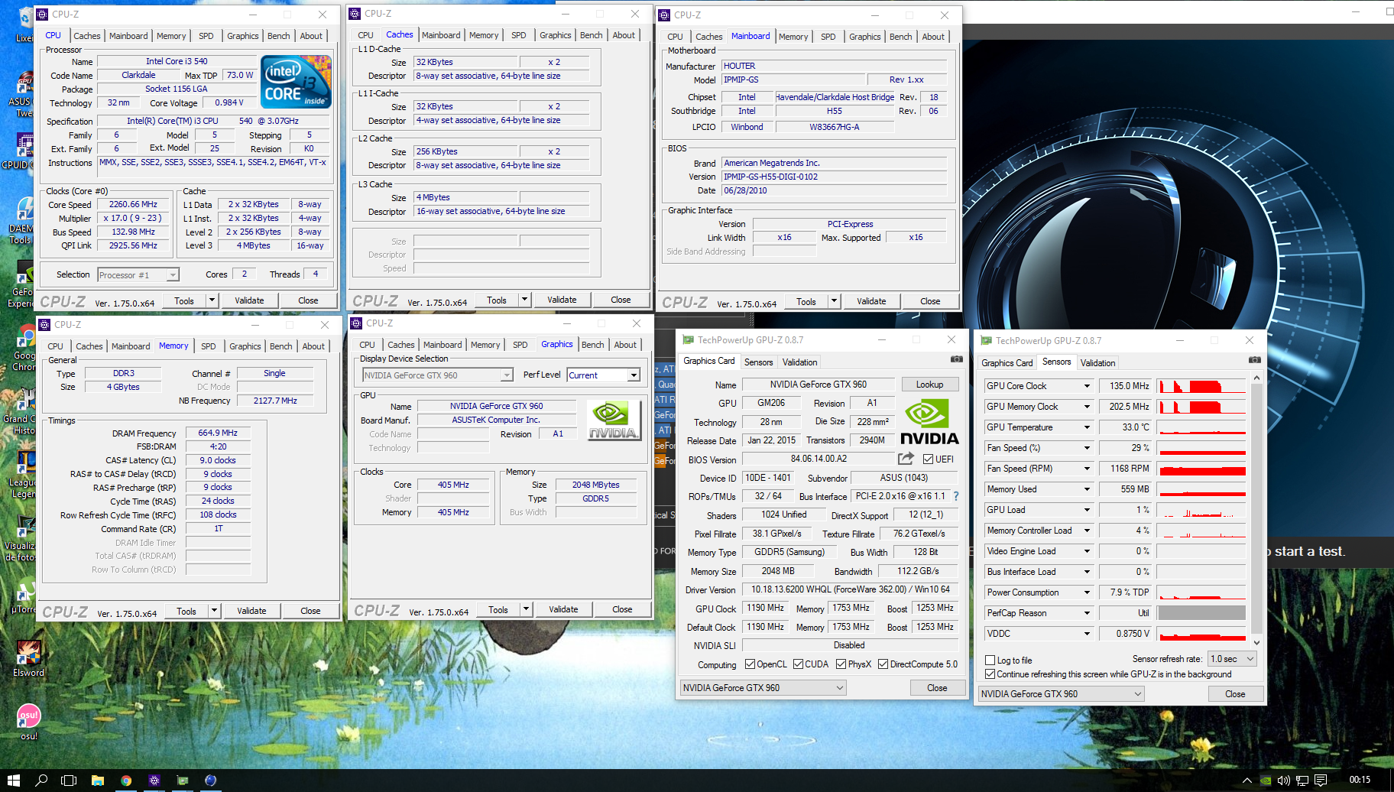Viewport: 1394px width, 792px height.
Task: Expand the GPU Temperature sensor dropdown
Action: (1087, 427)
